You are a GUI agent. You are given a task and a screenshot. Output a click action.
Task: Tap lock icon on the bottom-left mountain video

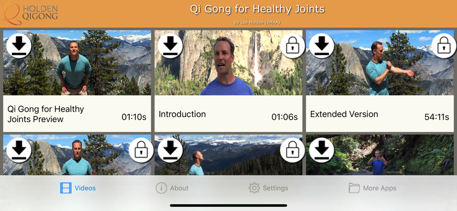(x=141, y=150)
